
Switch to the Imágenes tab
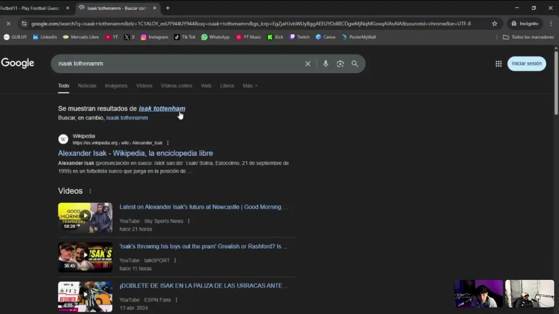(116, 86)
